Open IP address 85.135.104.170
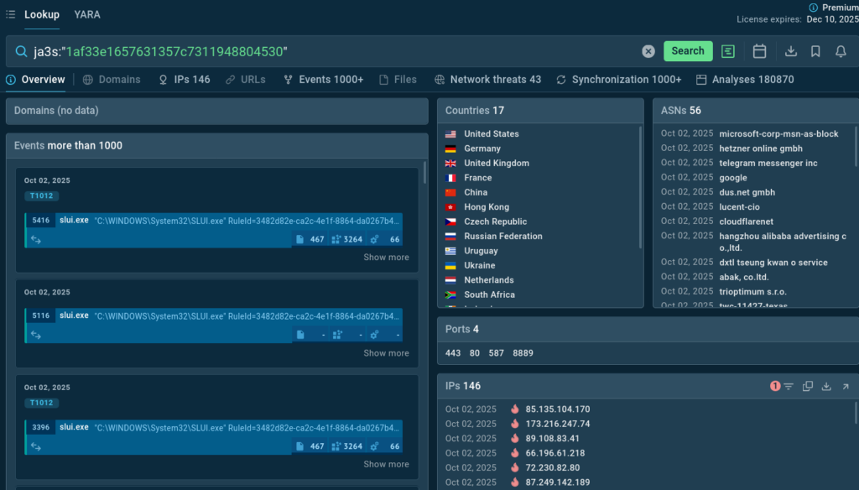This screenshot has height=490, width=859. [x=557, y=409]
